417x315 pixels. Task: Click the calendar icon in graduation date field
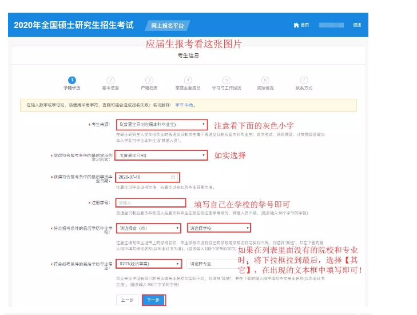[x=173, y=177]
